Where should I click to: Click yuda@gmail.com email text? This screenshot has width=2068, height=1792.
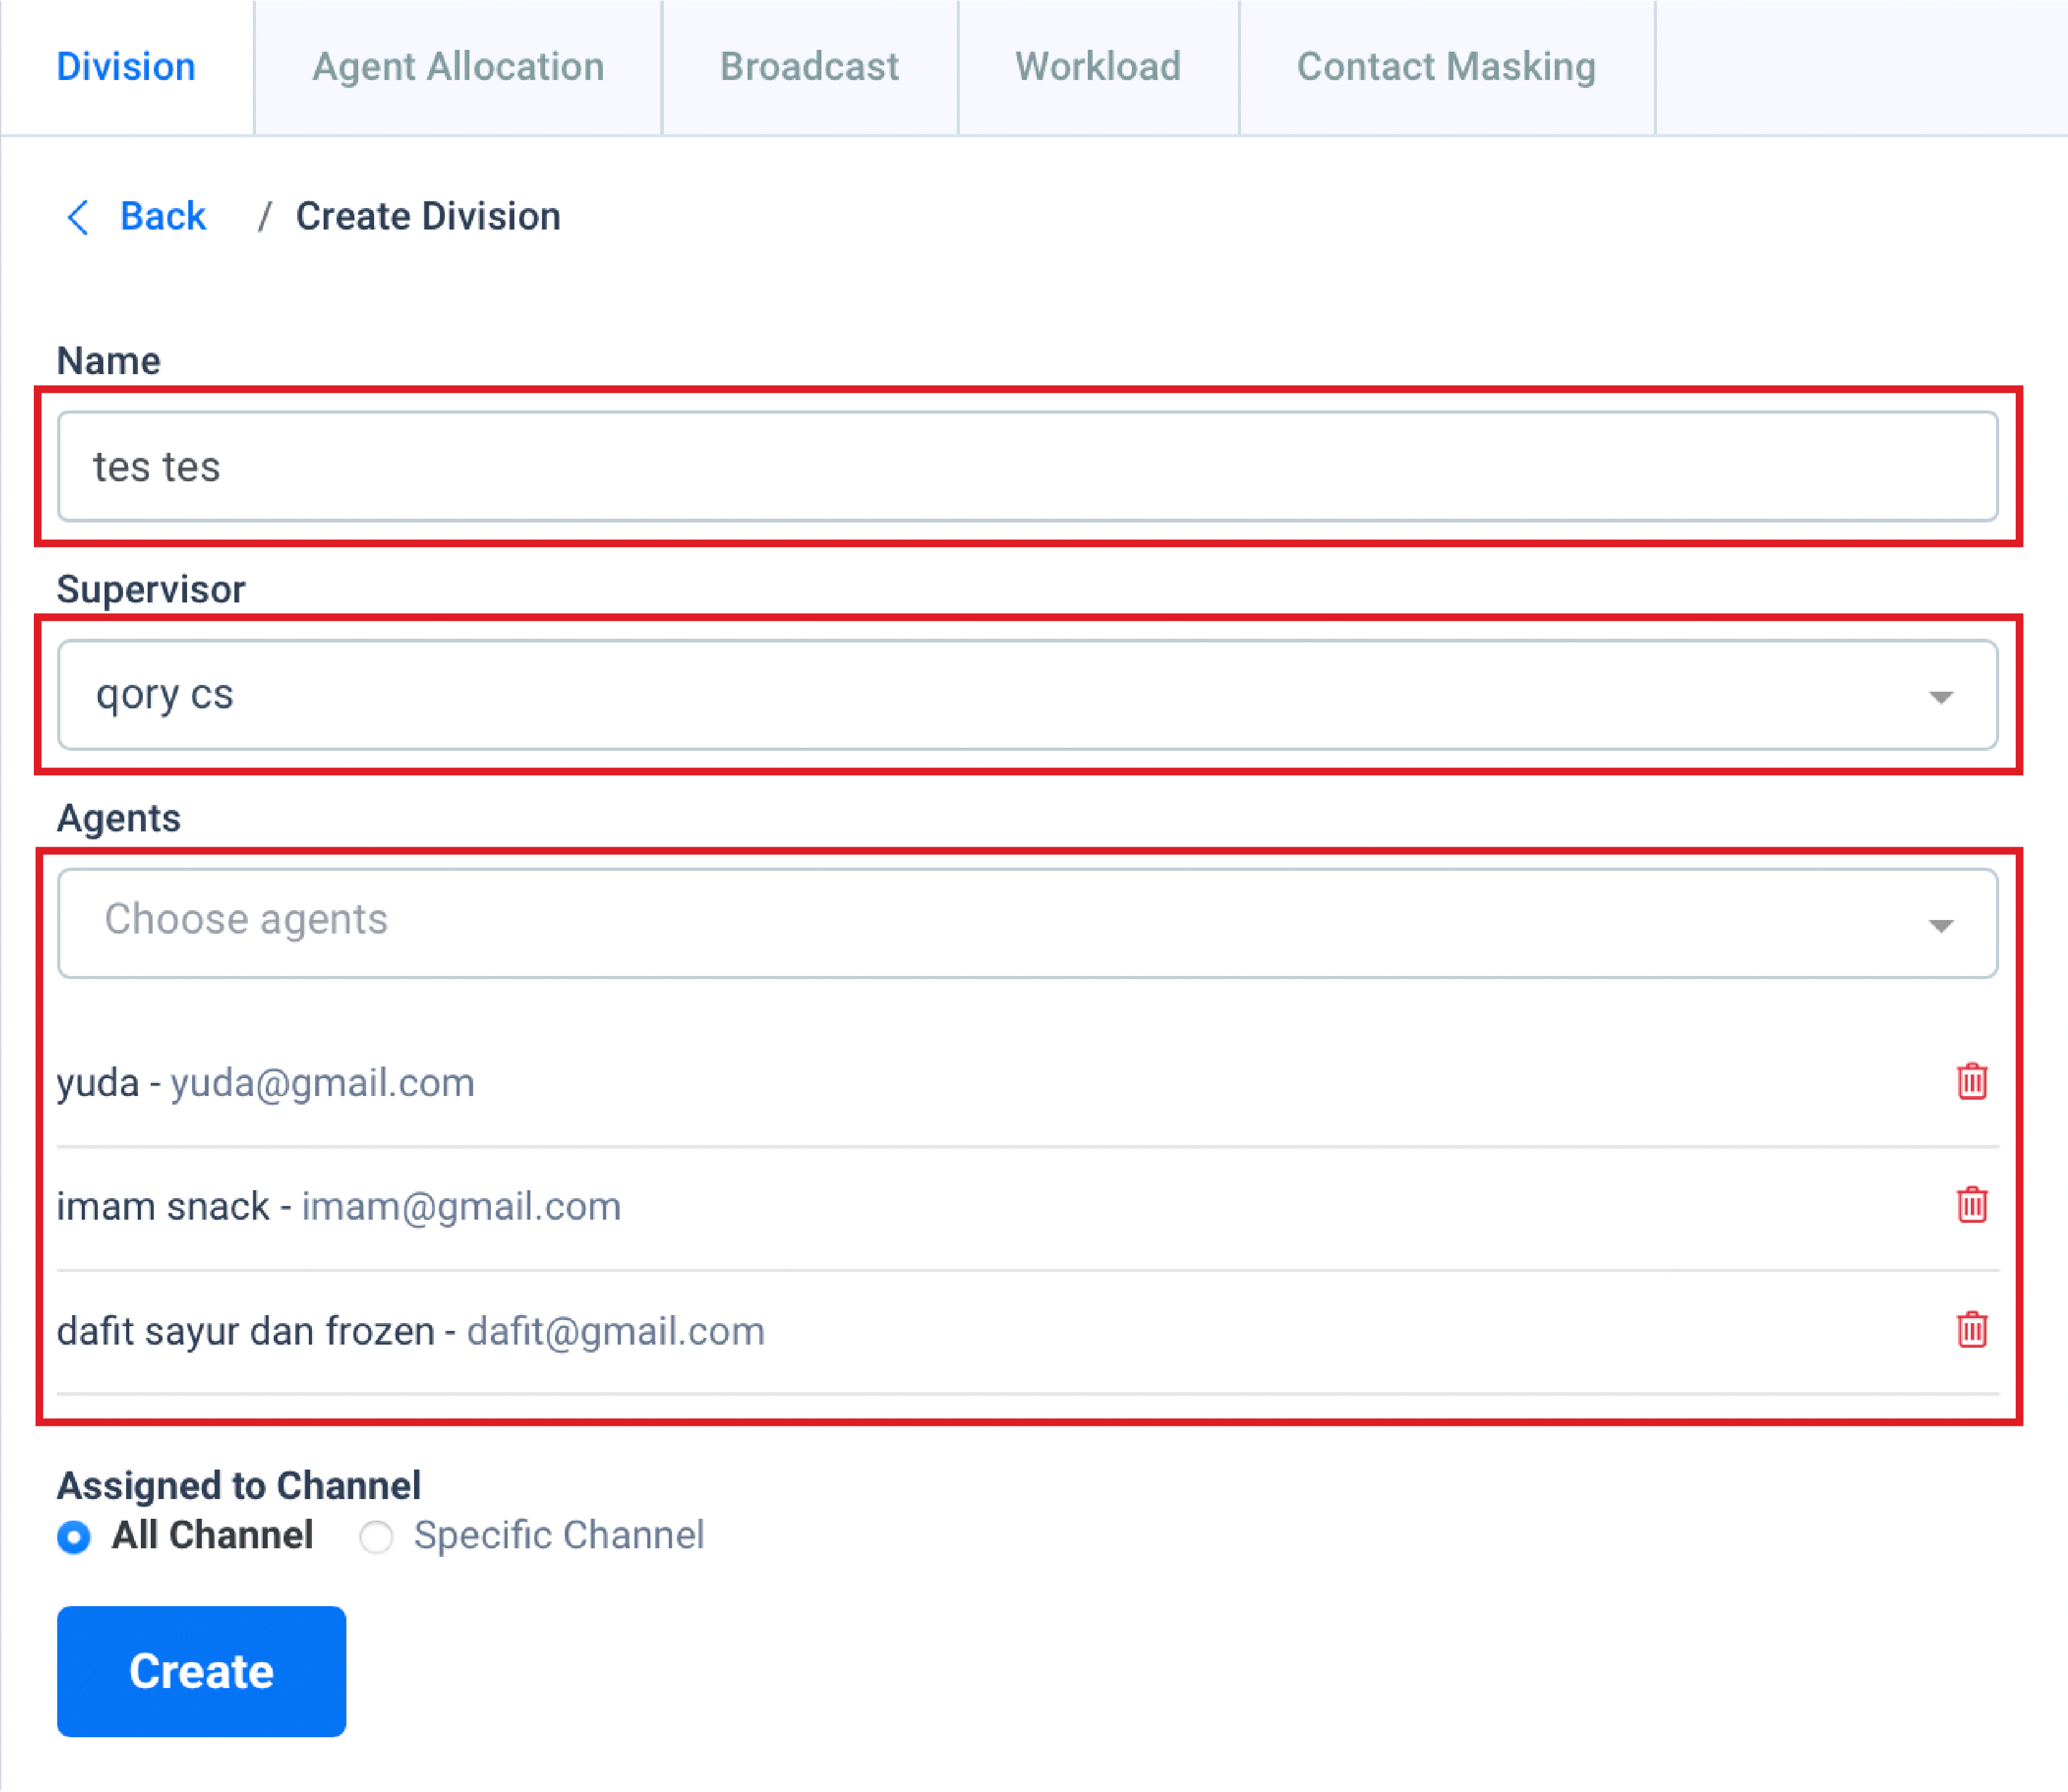[322, 1083]
